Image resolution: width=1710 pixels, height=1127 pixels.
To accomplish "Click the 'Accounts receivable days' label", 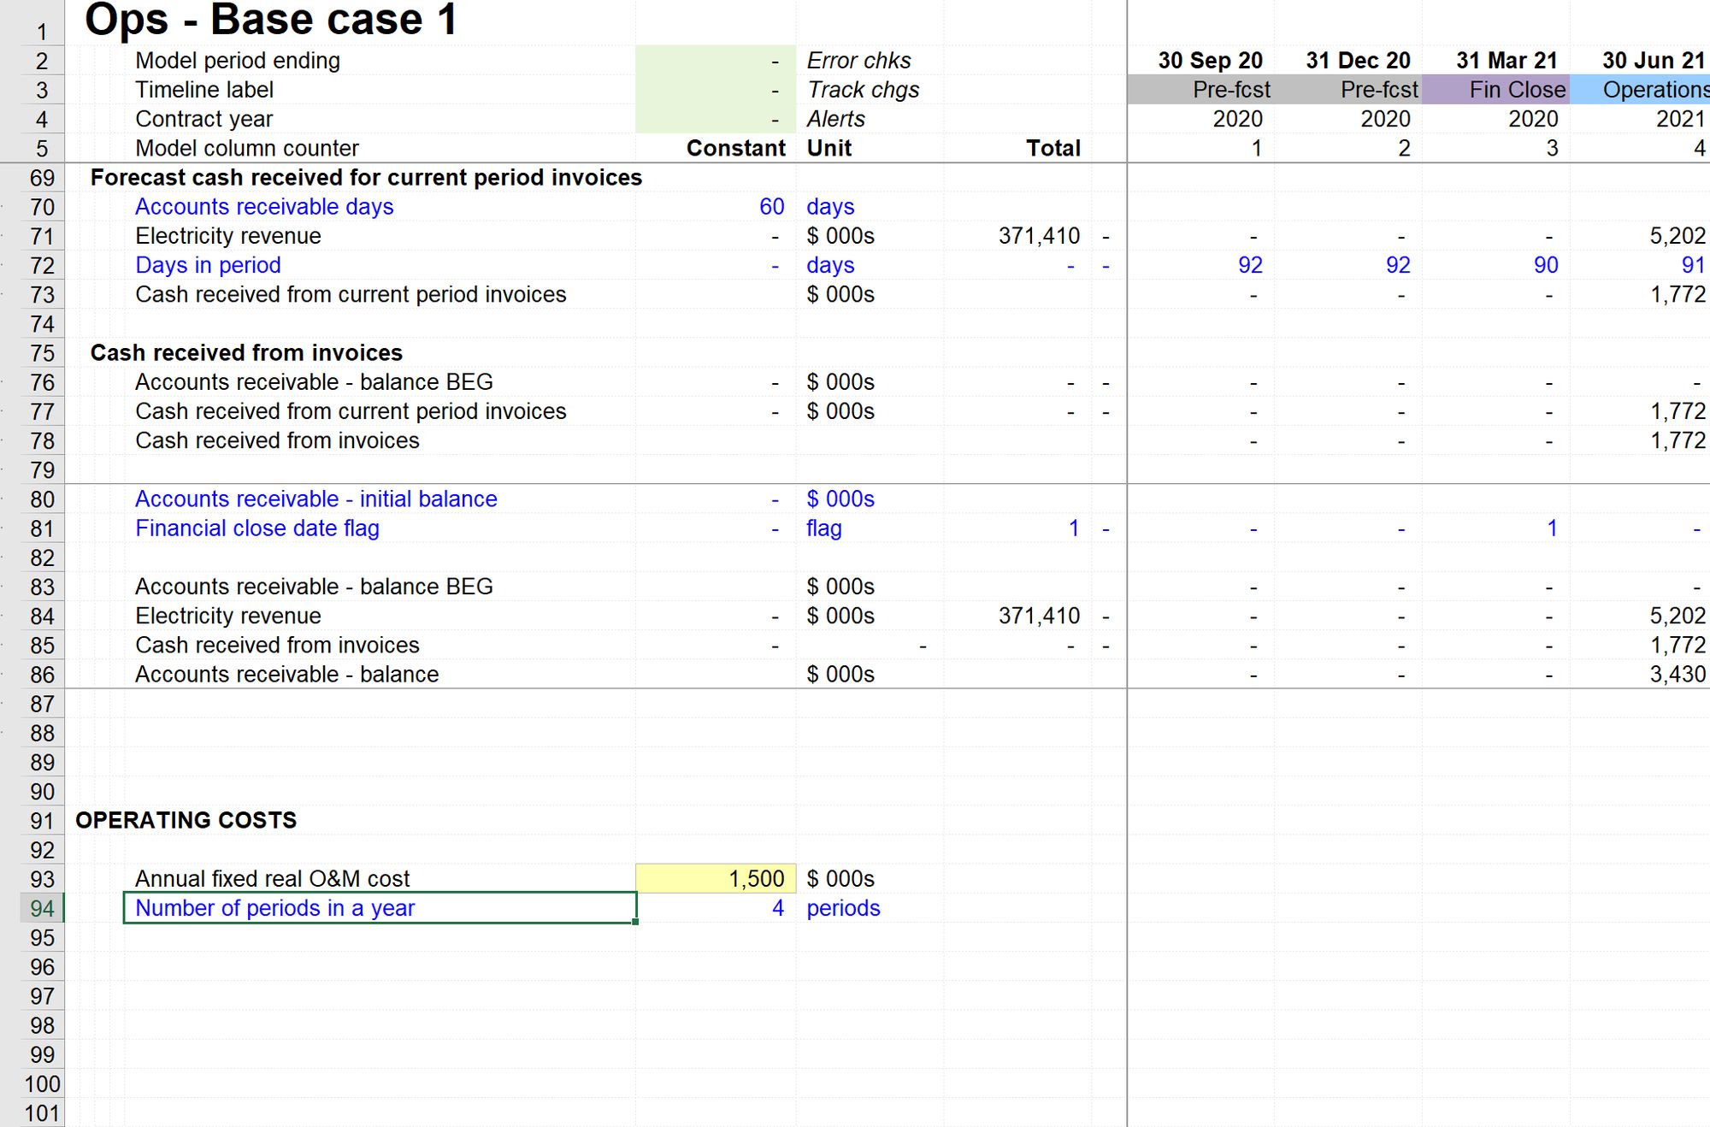I will point(264,207).
